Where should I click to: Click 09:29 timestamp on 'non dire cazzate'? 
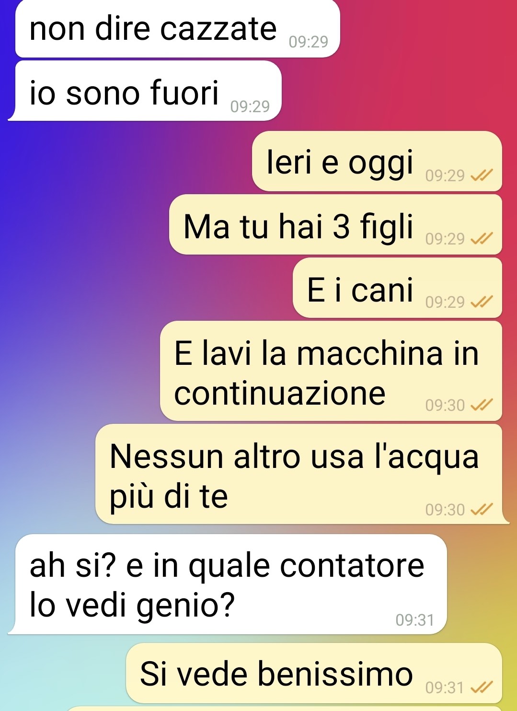pos(309,42)
